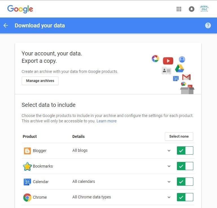This screenshot has width=217, height=208.
Task: Expand the Blogger details chevron
Action: (169, 151)
